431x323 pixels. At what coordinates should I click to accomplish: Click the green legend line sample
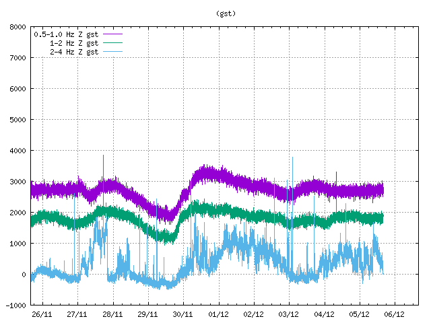pos(112,42)
